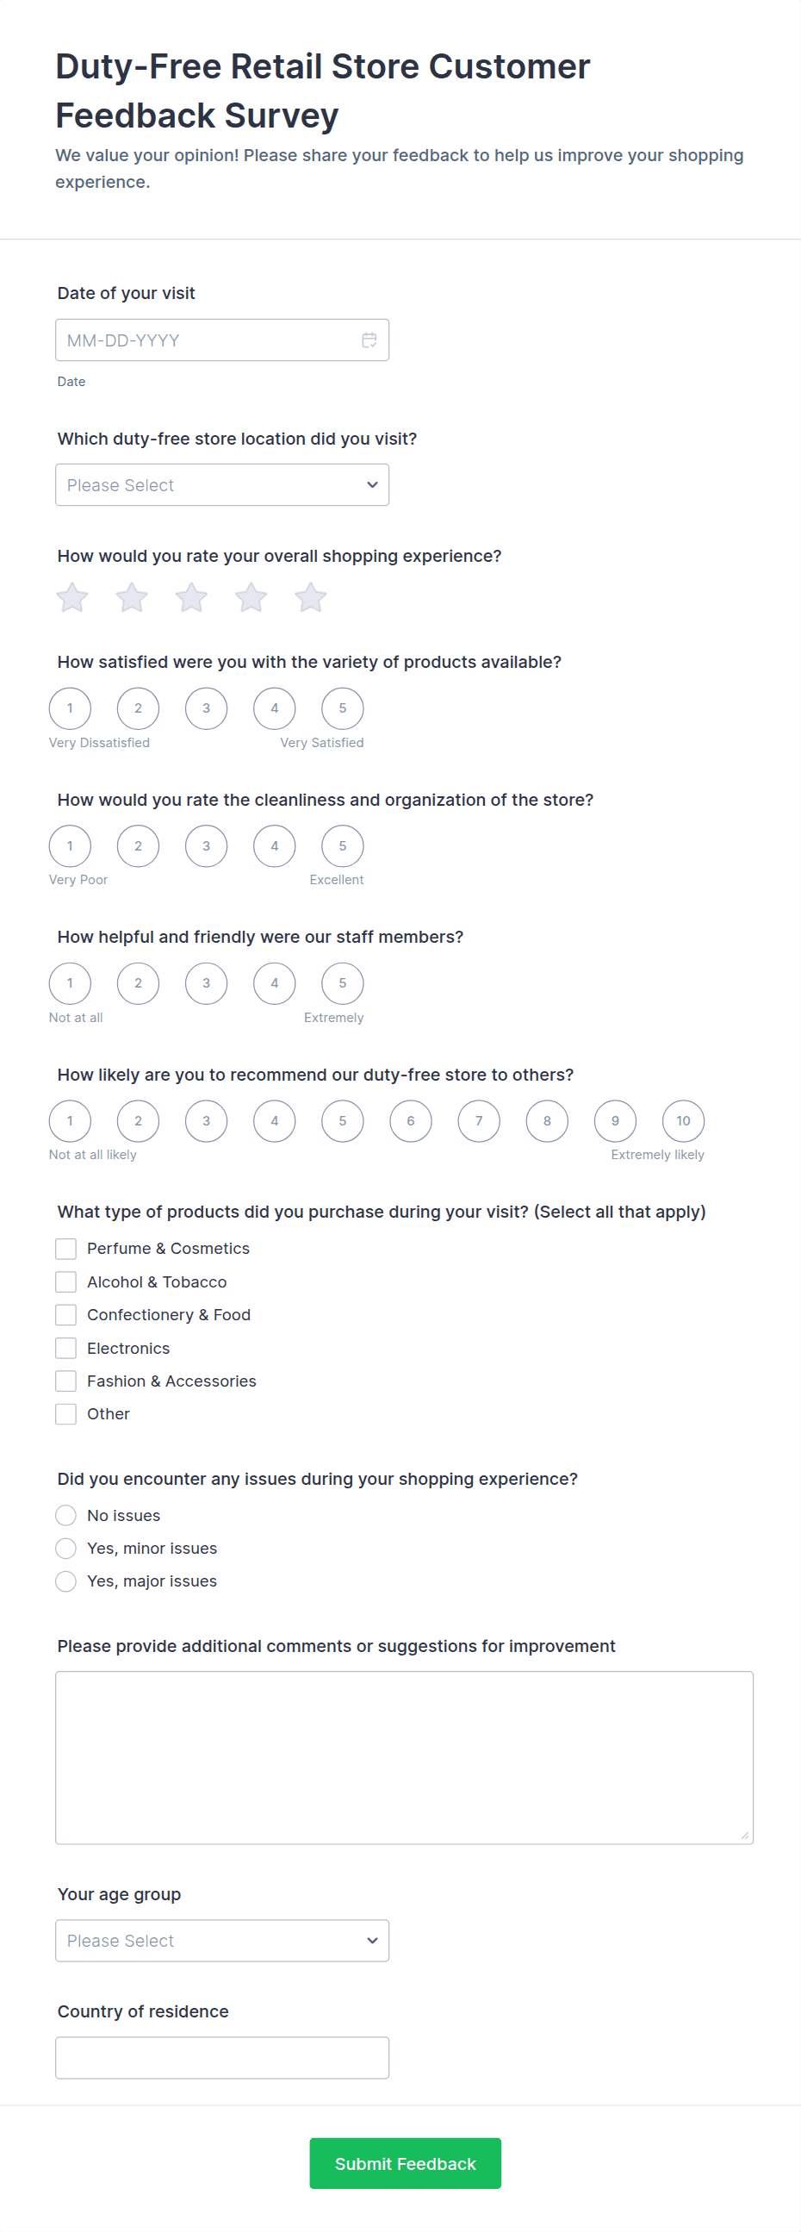Rate overall experience with the first star

(72, 597)
